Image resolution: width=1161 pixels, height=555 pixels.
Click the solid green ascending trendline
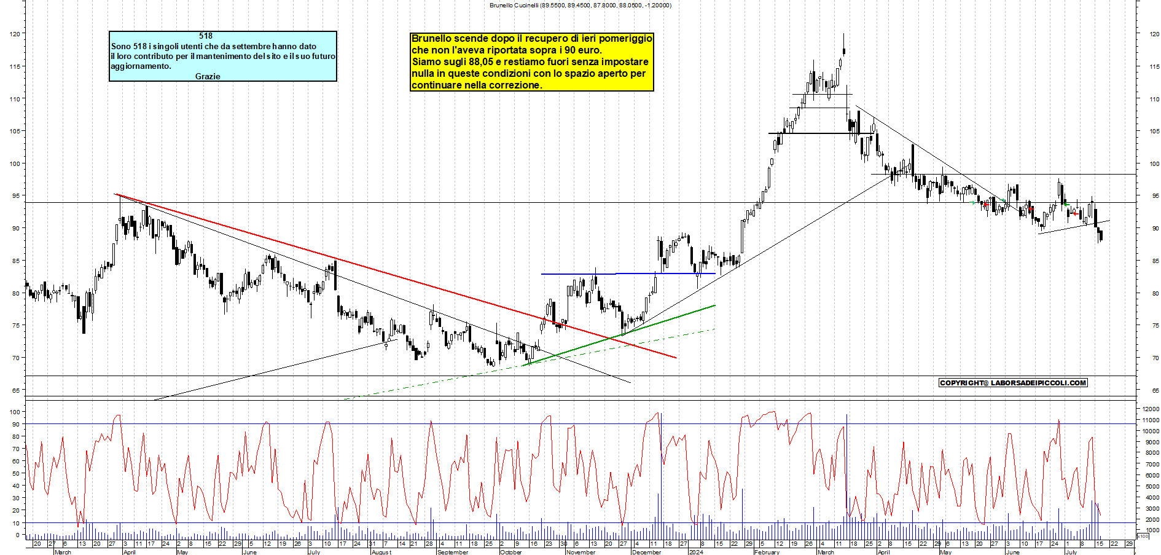pyautogui.click(x=619, y=335)
